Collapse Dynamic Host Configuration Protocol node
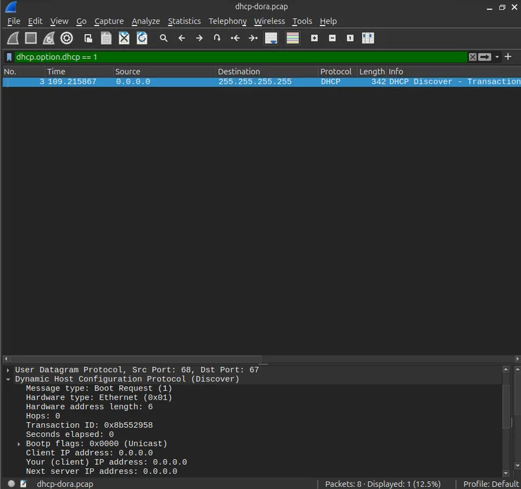521x489 pixels. 8,379
